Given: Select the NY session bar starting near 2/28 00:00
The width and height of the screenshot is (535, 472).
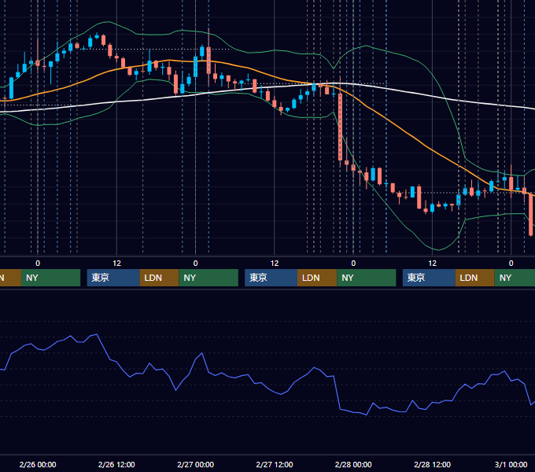Looking at the screenshot, I should 367,278.
